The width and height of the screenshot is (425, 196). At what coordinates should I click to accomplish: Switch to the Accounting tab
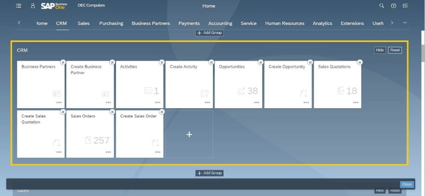[220, 23]
